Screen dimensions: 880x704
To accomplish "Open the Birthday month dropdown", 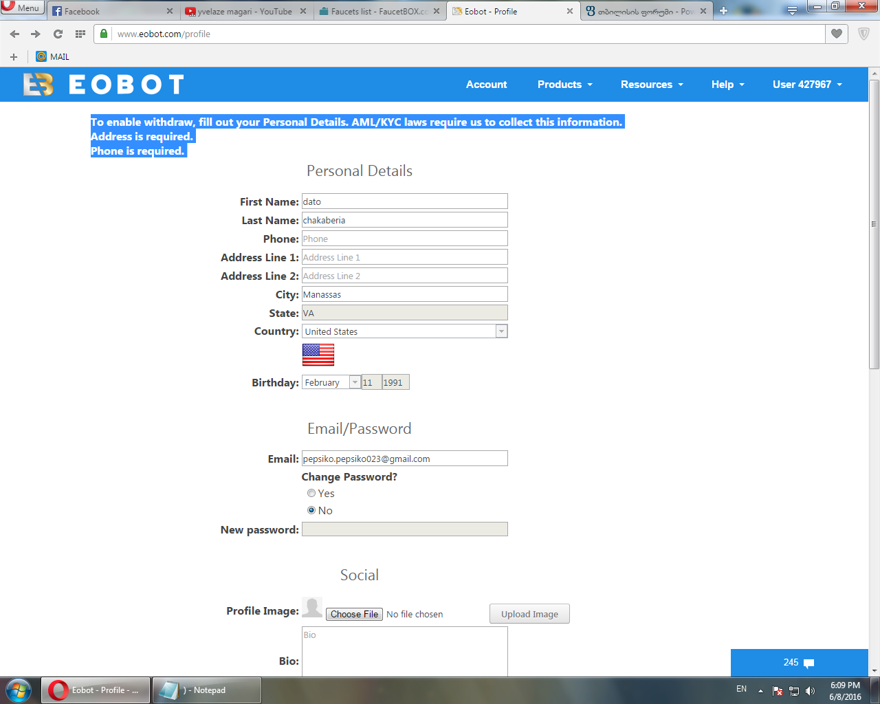I will coord(331,382).
